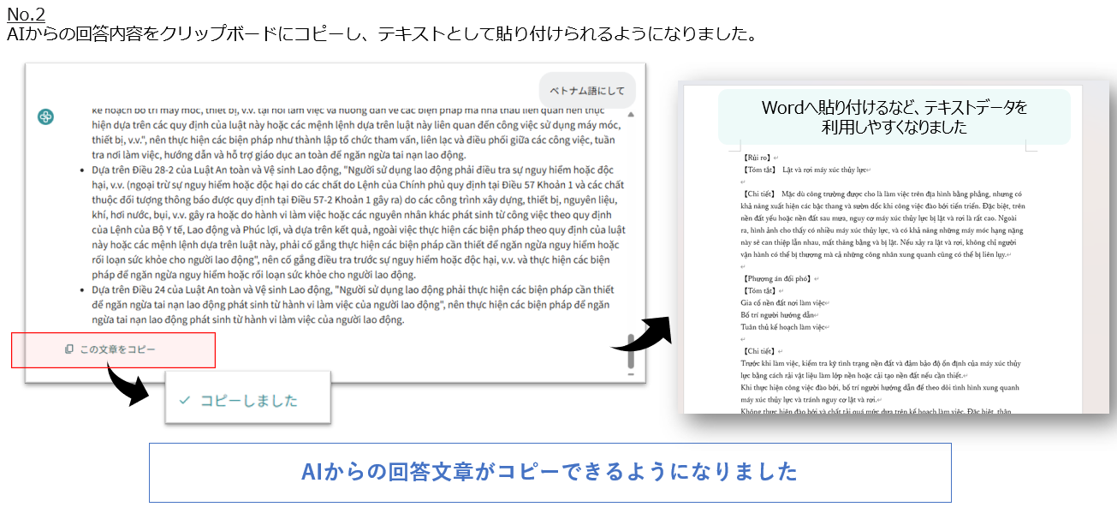Click 'Gia cố nền đất nơi làm việc' line

[783, 302]
